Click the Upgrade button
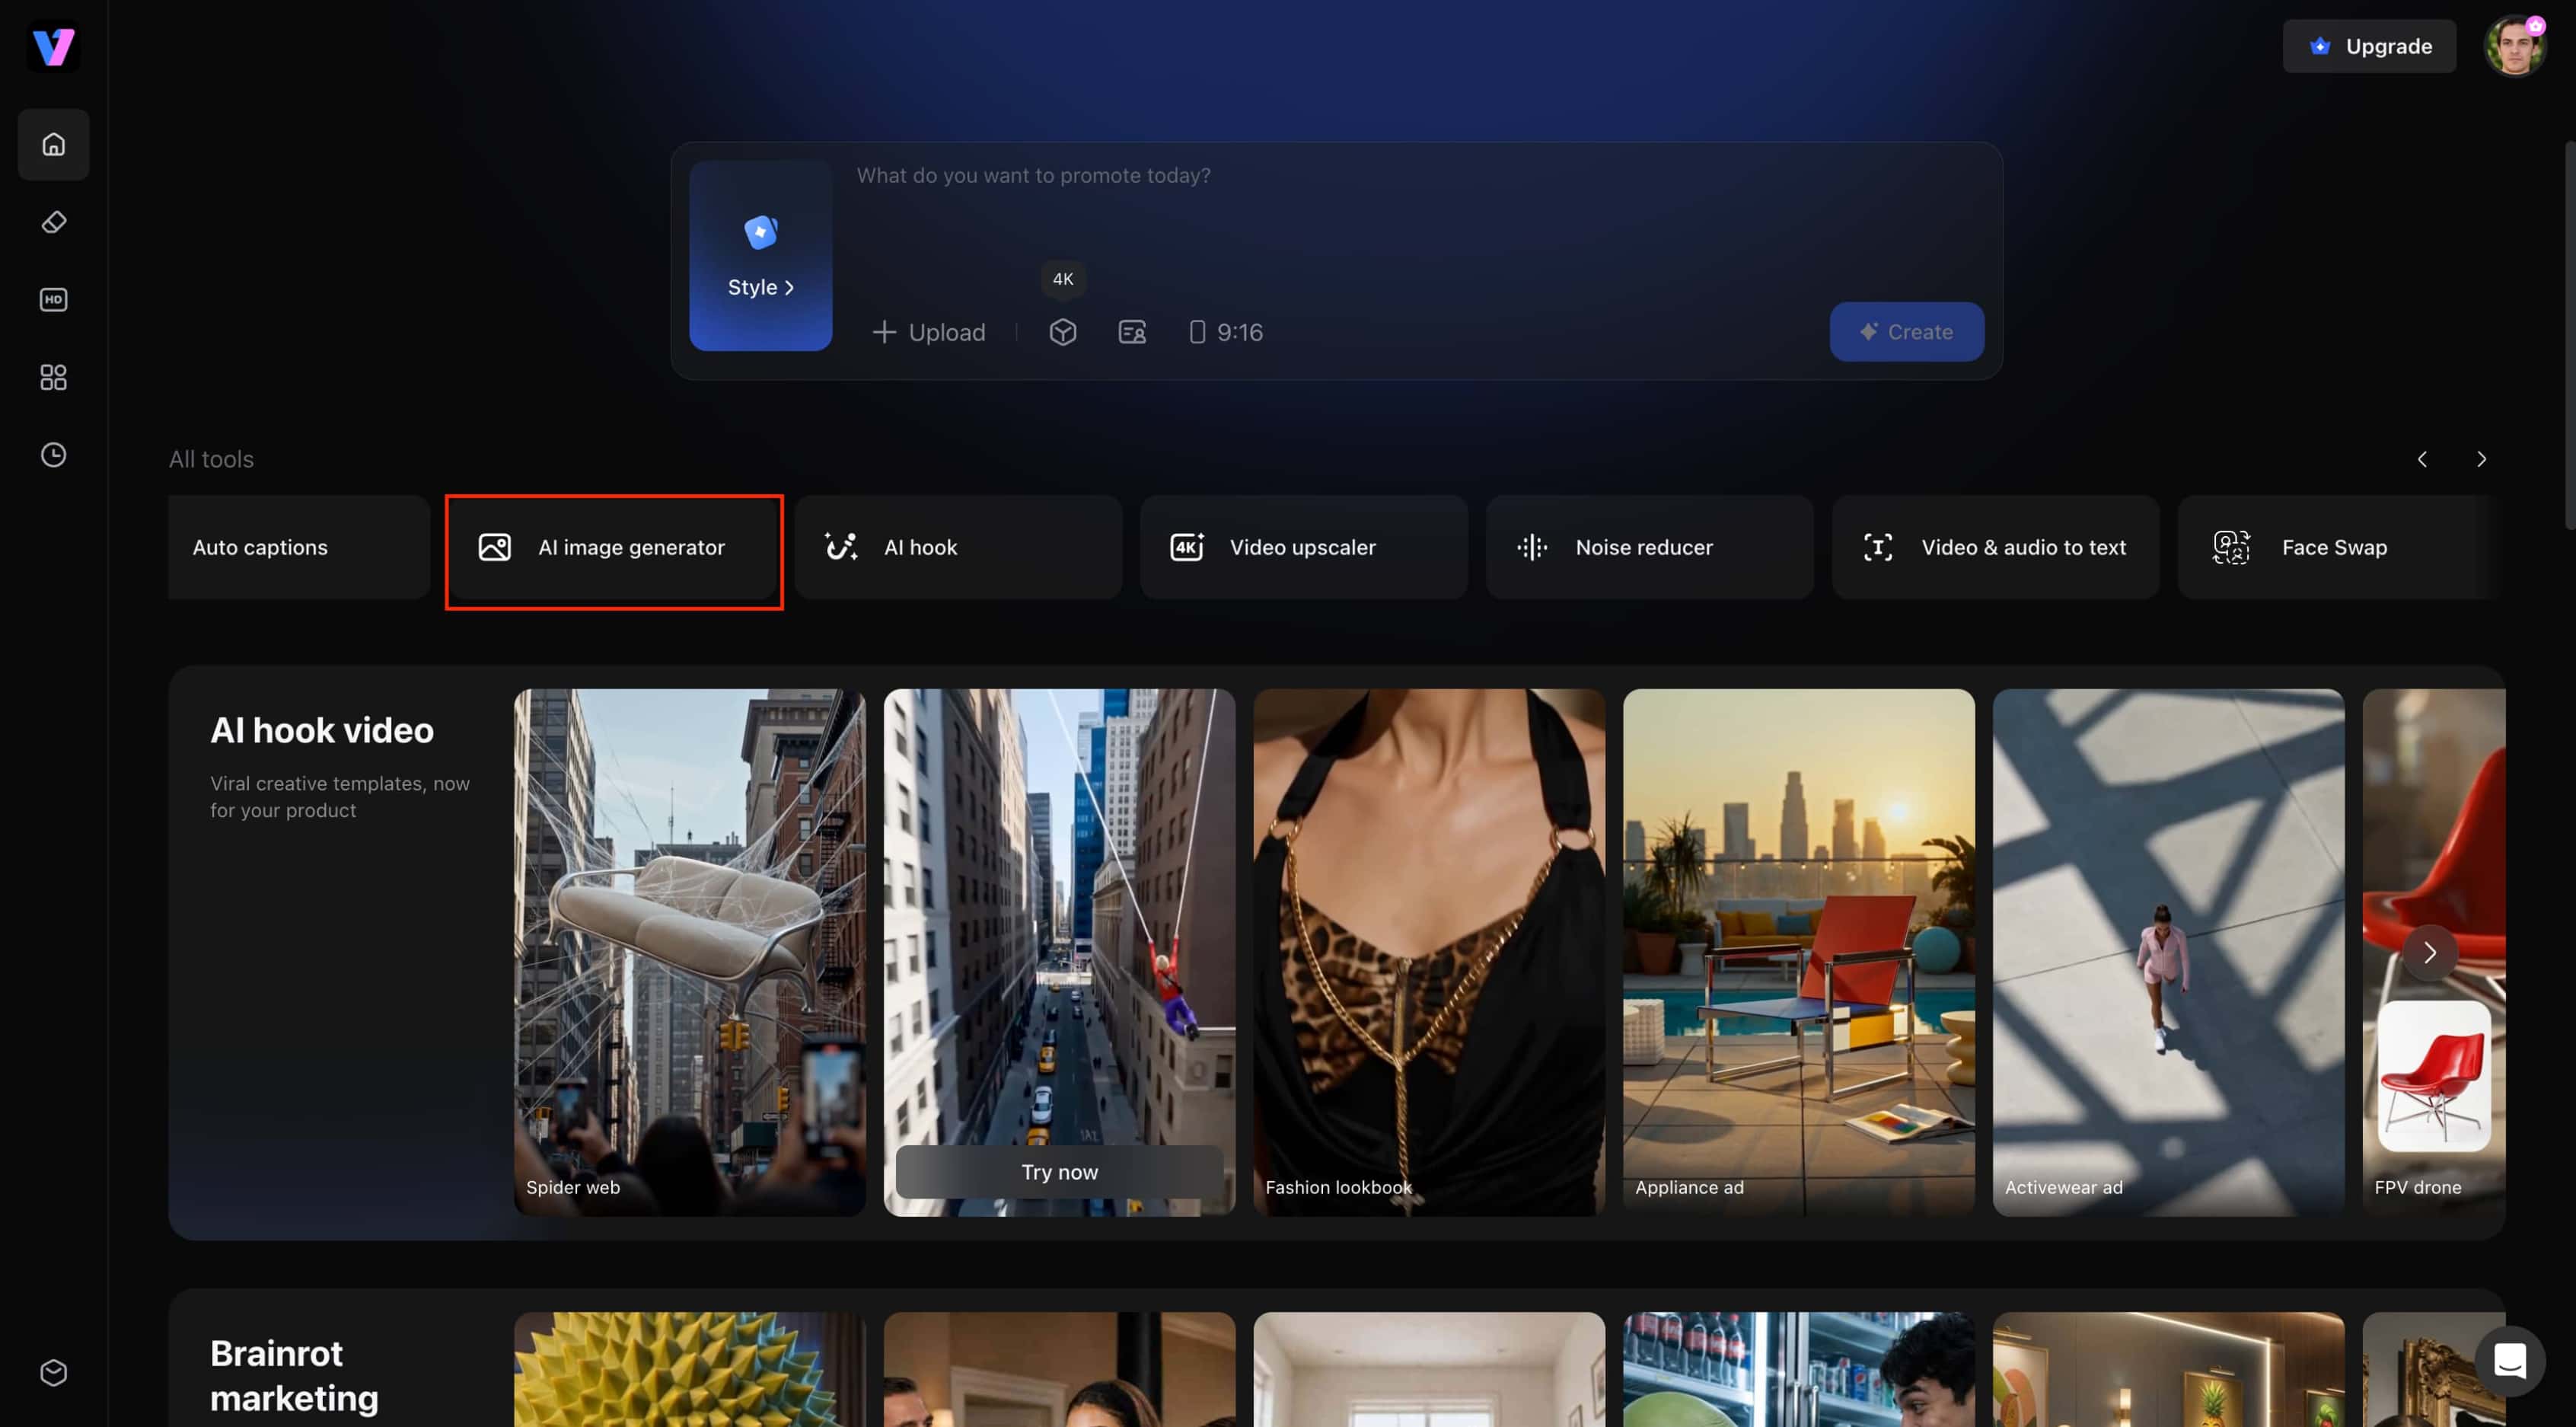This screenshot has width=2576, height=1427. (2369, 46)
